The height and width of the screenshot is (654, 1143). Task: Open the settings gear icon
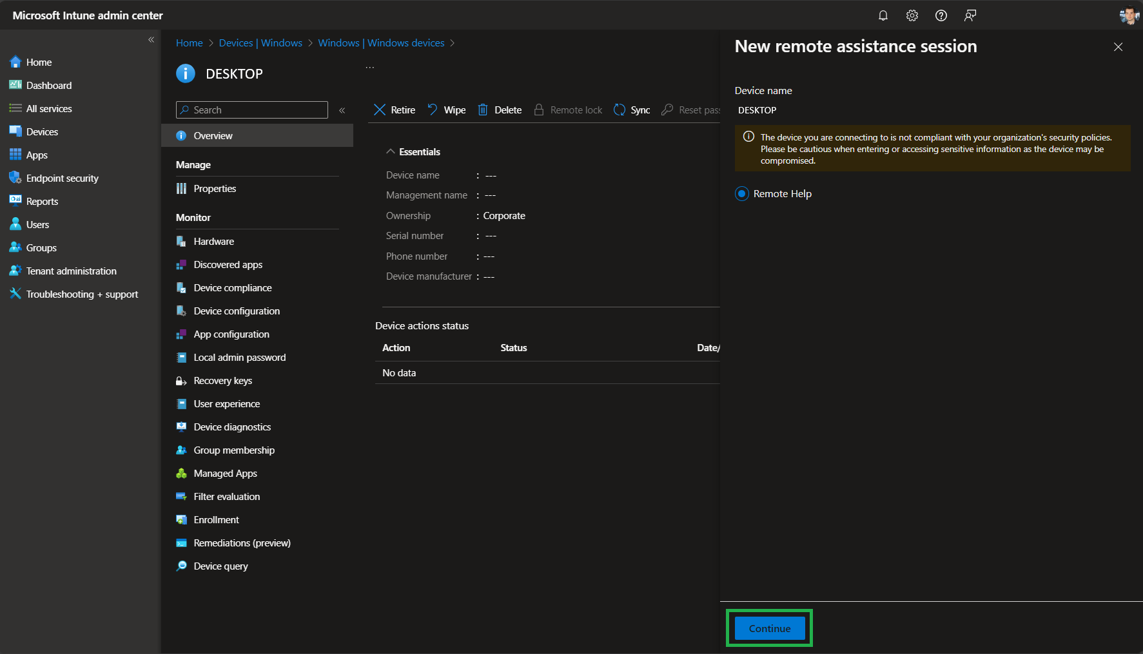[x=912, y=15]
